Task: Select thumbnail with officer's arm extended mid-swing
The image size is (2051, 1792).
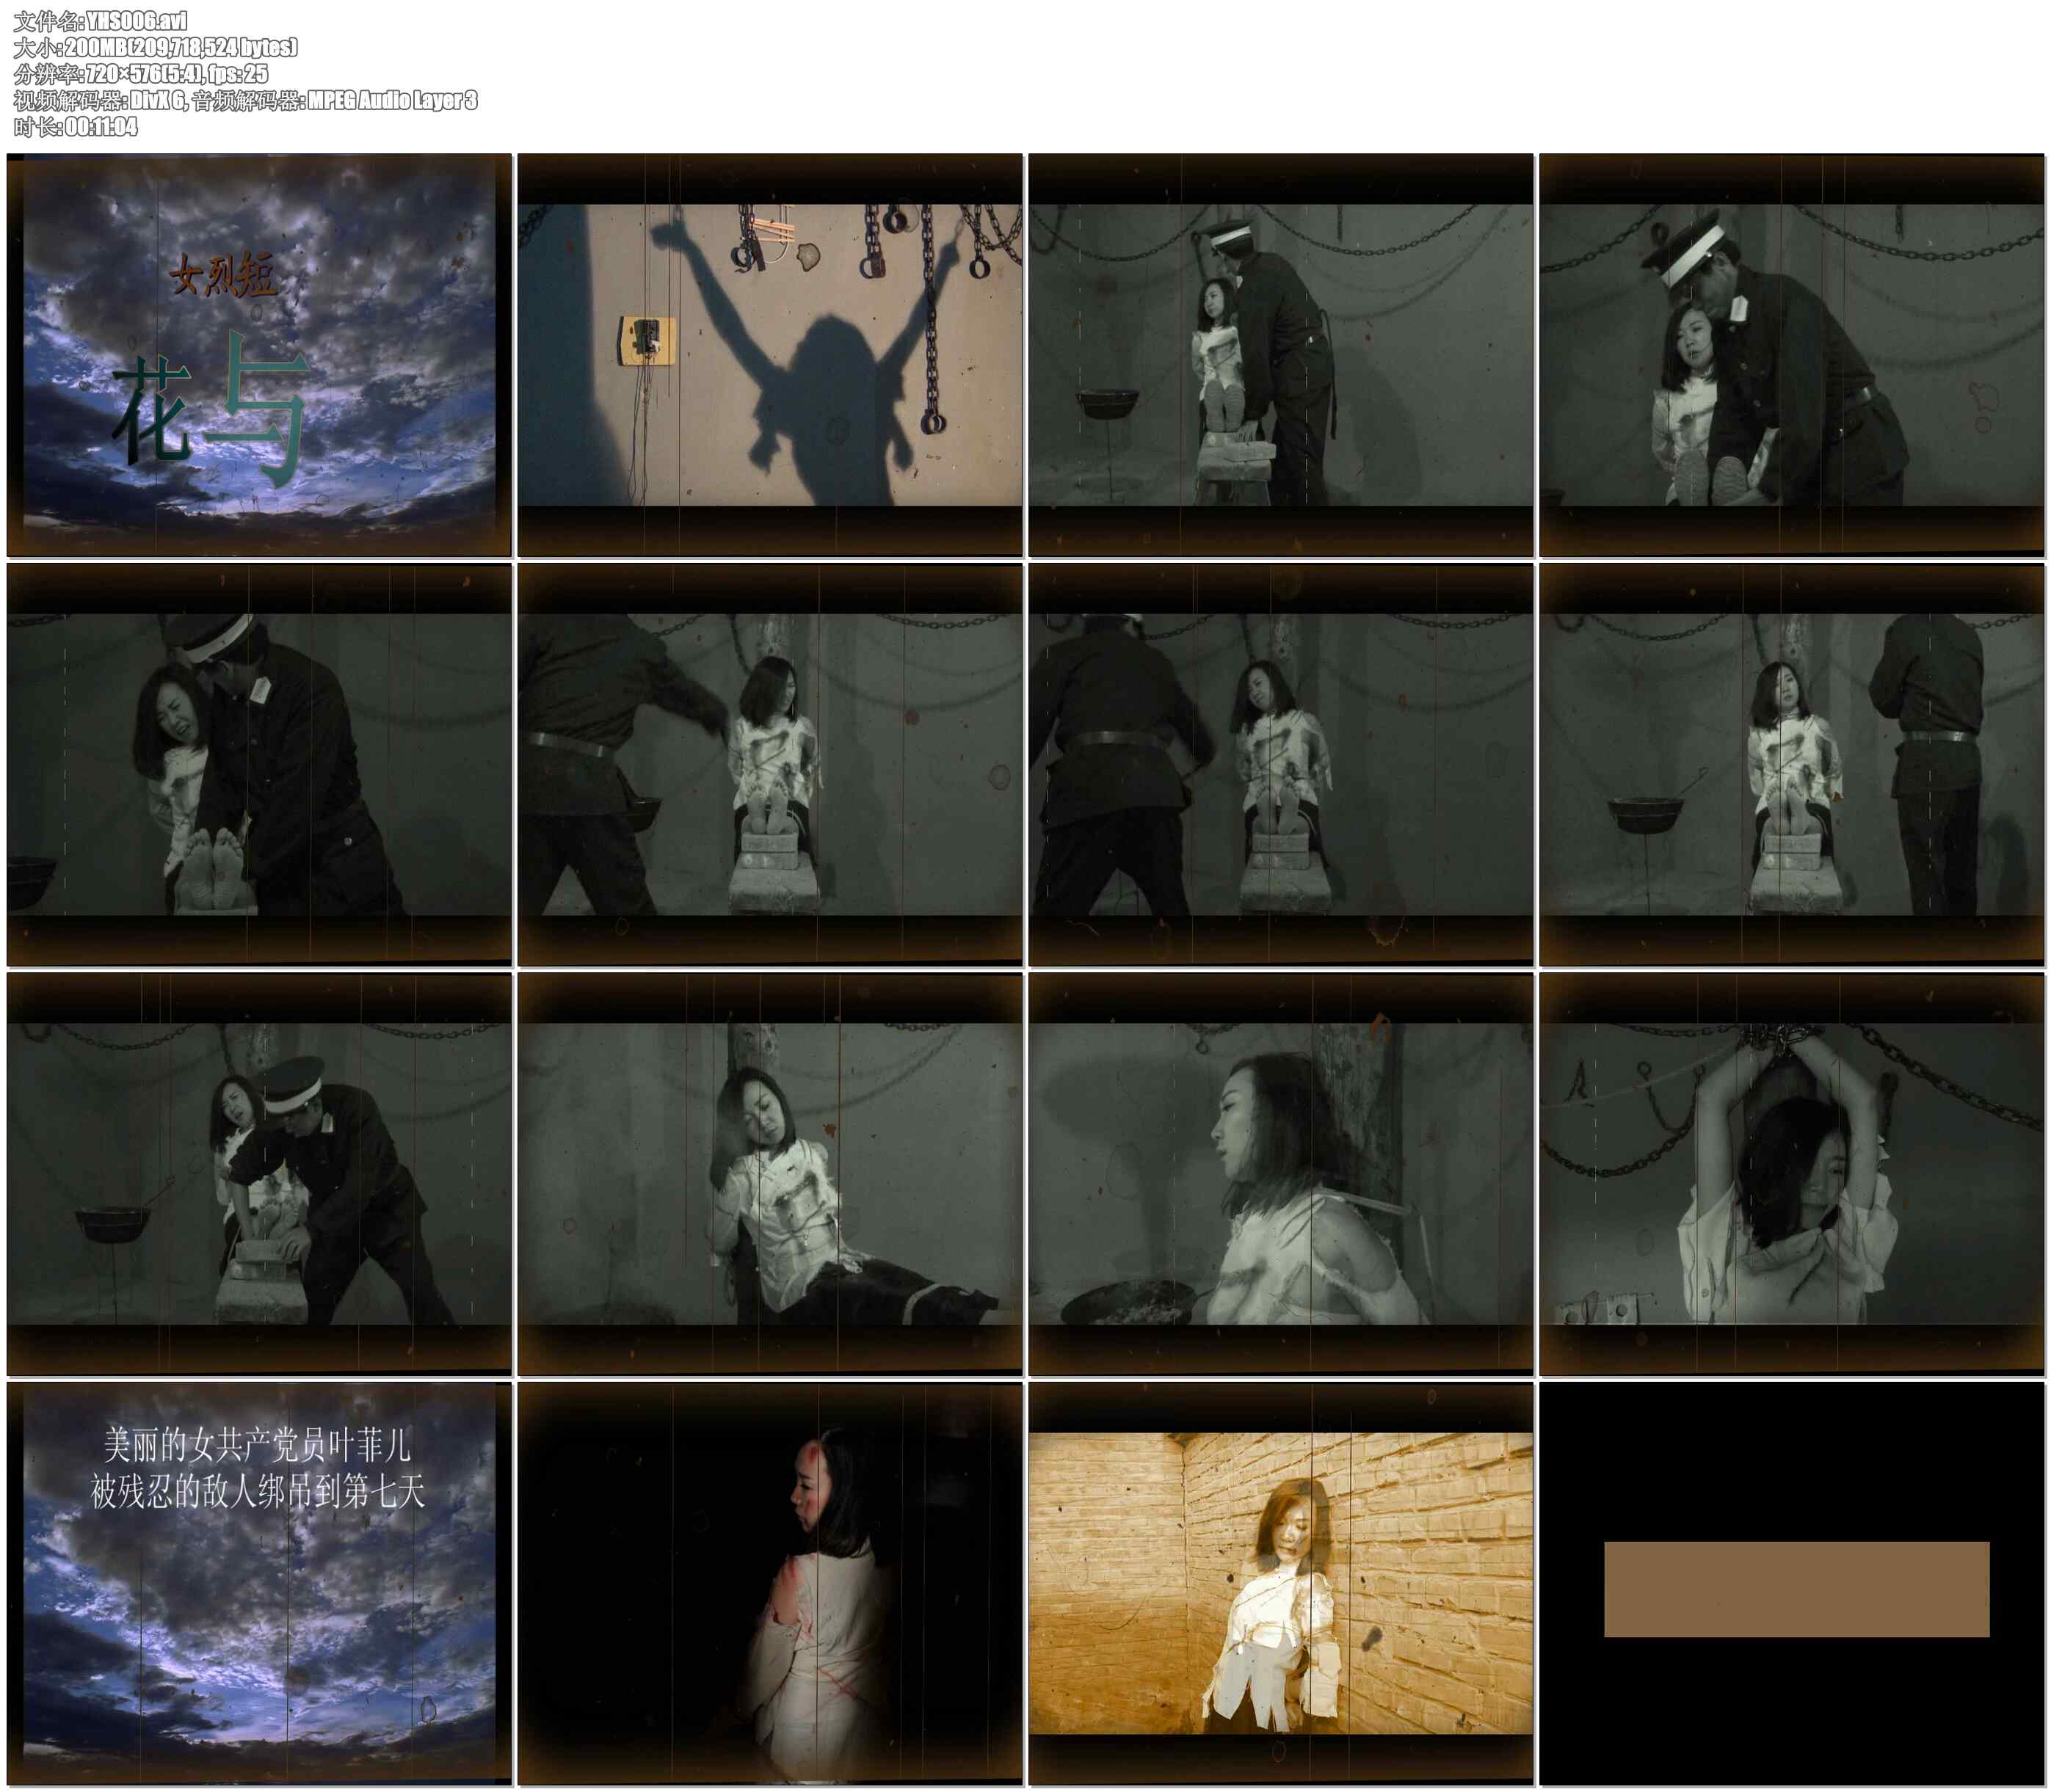Action: click(x=769, y=765)
